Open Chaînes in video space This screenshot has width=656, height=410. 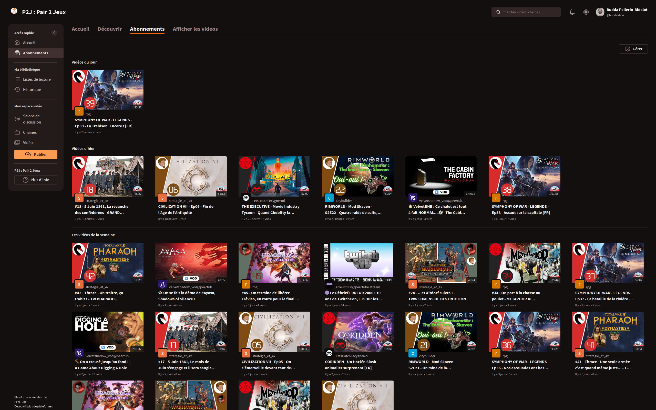[36, 132]
